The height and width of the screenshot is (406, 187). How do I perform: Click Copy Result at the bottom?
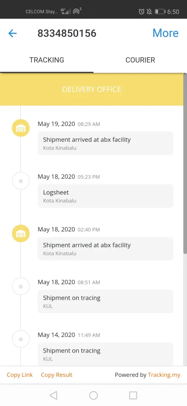(x=57, y=375)
